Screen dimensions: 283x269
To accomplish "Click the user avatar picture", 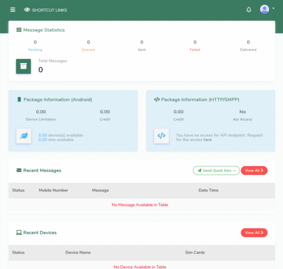I will [265, 9].
